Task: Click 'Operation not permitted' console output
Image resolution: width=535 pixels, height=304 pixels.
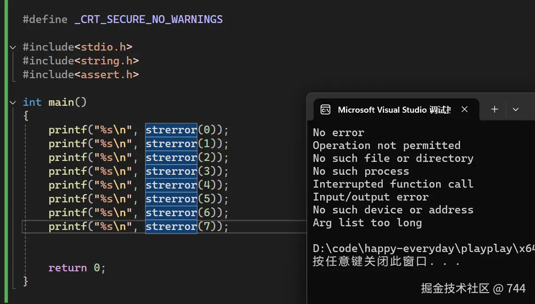Action: click(386, 146)
